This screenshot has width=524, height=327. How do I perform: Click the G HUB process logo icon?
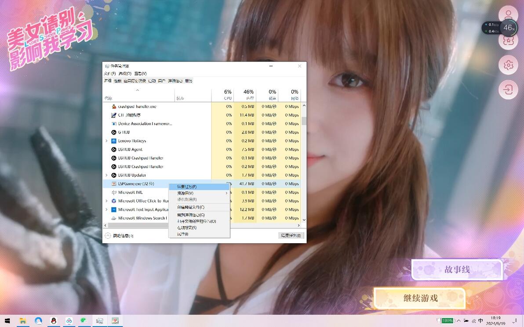(113, 132)
